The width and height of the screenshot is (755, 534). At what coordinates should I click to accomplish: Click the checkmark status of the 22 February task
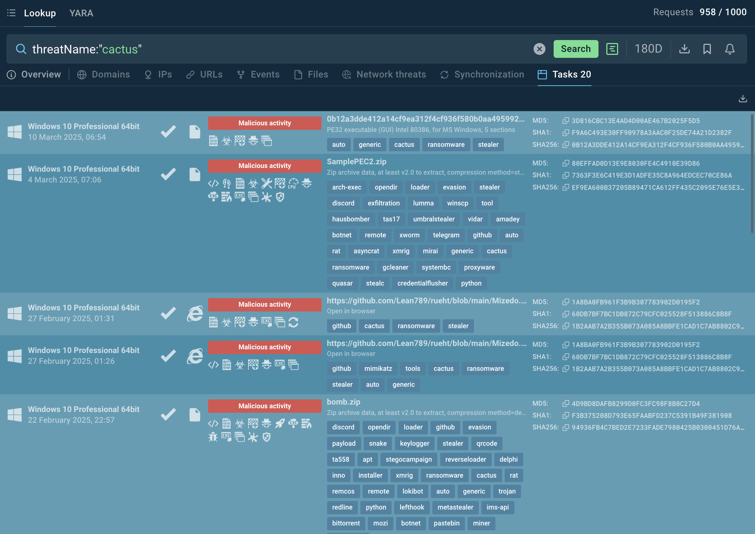click(x=168, y=415)
